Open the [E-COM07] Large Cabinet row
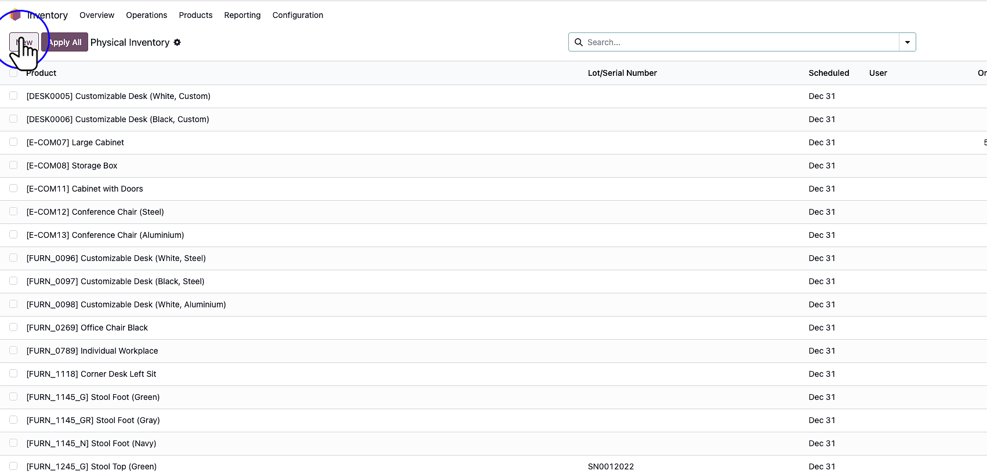This screenshot has width=987, height=474. click(493, 142)
